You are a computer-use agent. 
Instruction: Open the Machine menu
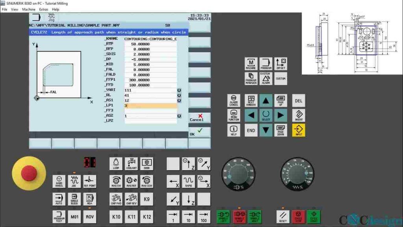tap(29, 9)
